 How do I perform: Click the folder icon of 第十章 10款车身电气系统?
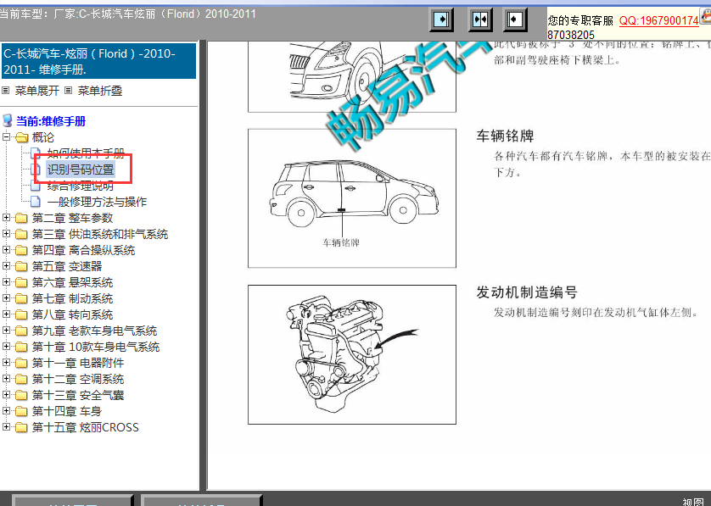pyautogui.click(x=22, y=347)
